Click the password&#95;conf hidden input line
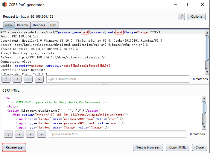Screen dimensions: 210x153 point(70,123)
